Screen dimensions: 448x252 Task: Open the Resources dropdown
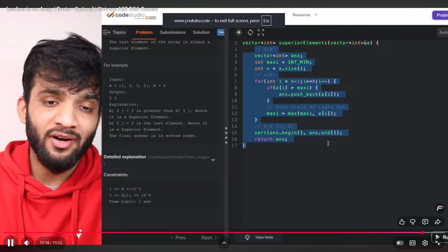305,15
